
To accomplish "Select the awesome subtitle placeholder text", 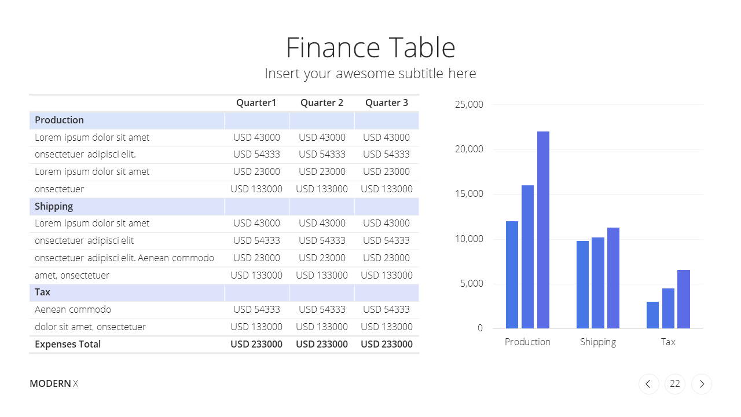I will (x=370, y=74).
